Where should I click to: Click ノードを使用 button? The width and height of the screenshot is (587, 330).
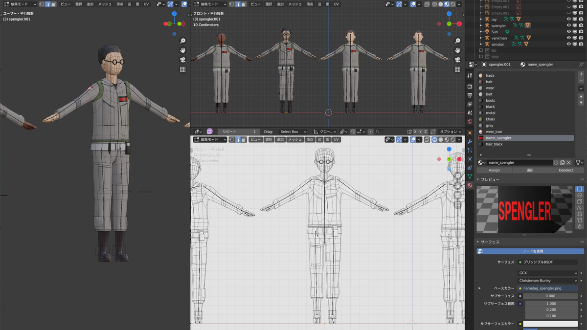530,251
